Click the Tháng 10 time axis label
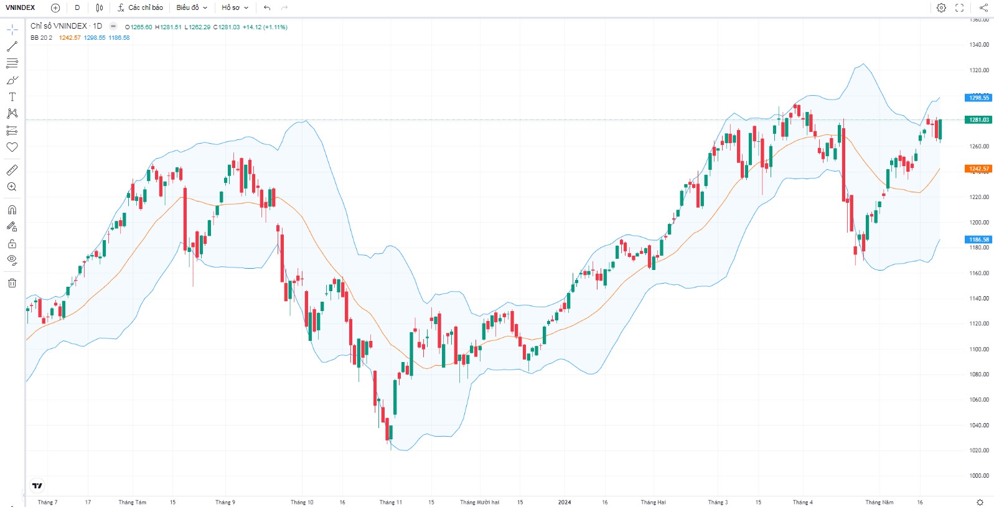The width and height of the screenshot is (994, 507). [302, 502]
